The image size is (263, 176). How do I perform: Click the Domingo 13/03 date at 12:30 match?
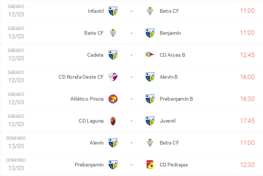[16, 164]
